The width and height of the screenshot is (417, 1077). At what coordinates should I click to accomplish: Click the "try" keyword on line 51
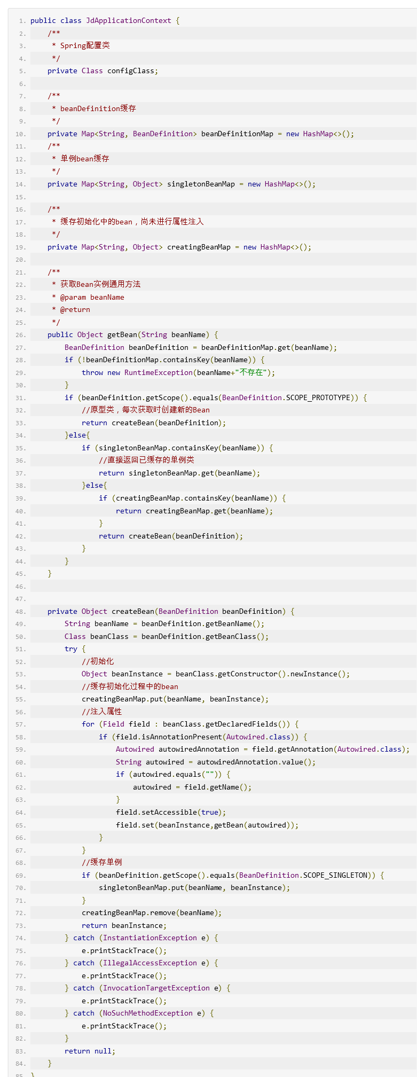pos(71,649)
